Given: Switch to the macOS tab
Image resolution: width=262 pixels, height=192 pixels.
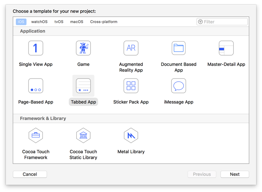Looking at the screenshot, I should [x=77, y=22].
